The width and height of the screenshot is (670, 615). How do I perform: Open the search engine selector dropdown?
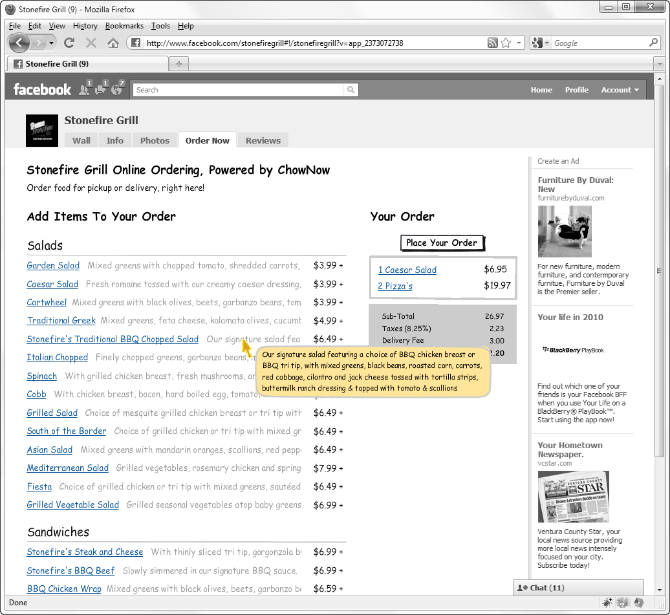tap(541, 43)
